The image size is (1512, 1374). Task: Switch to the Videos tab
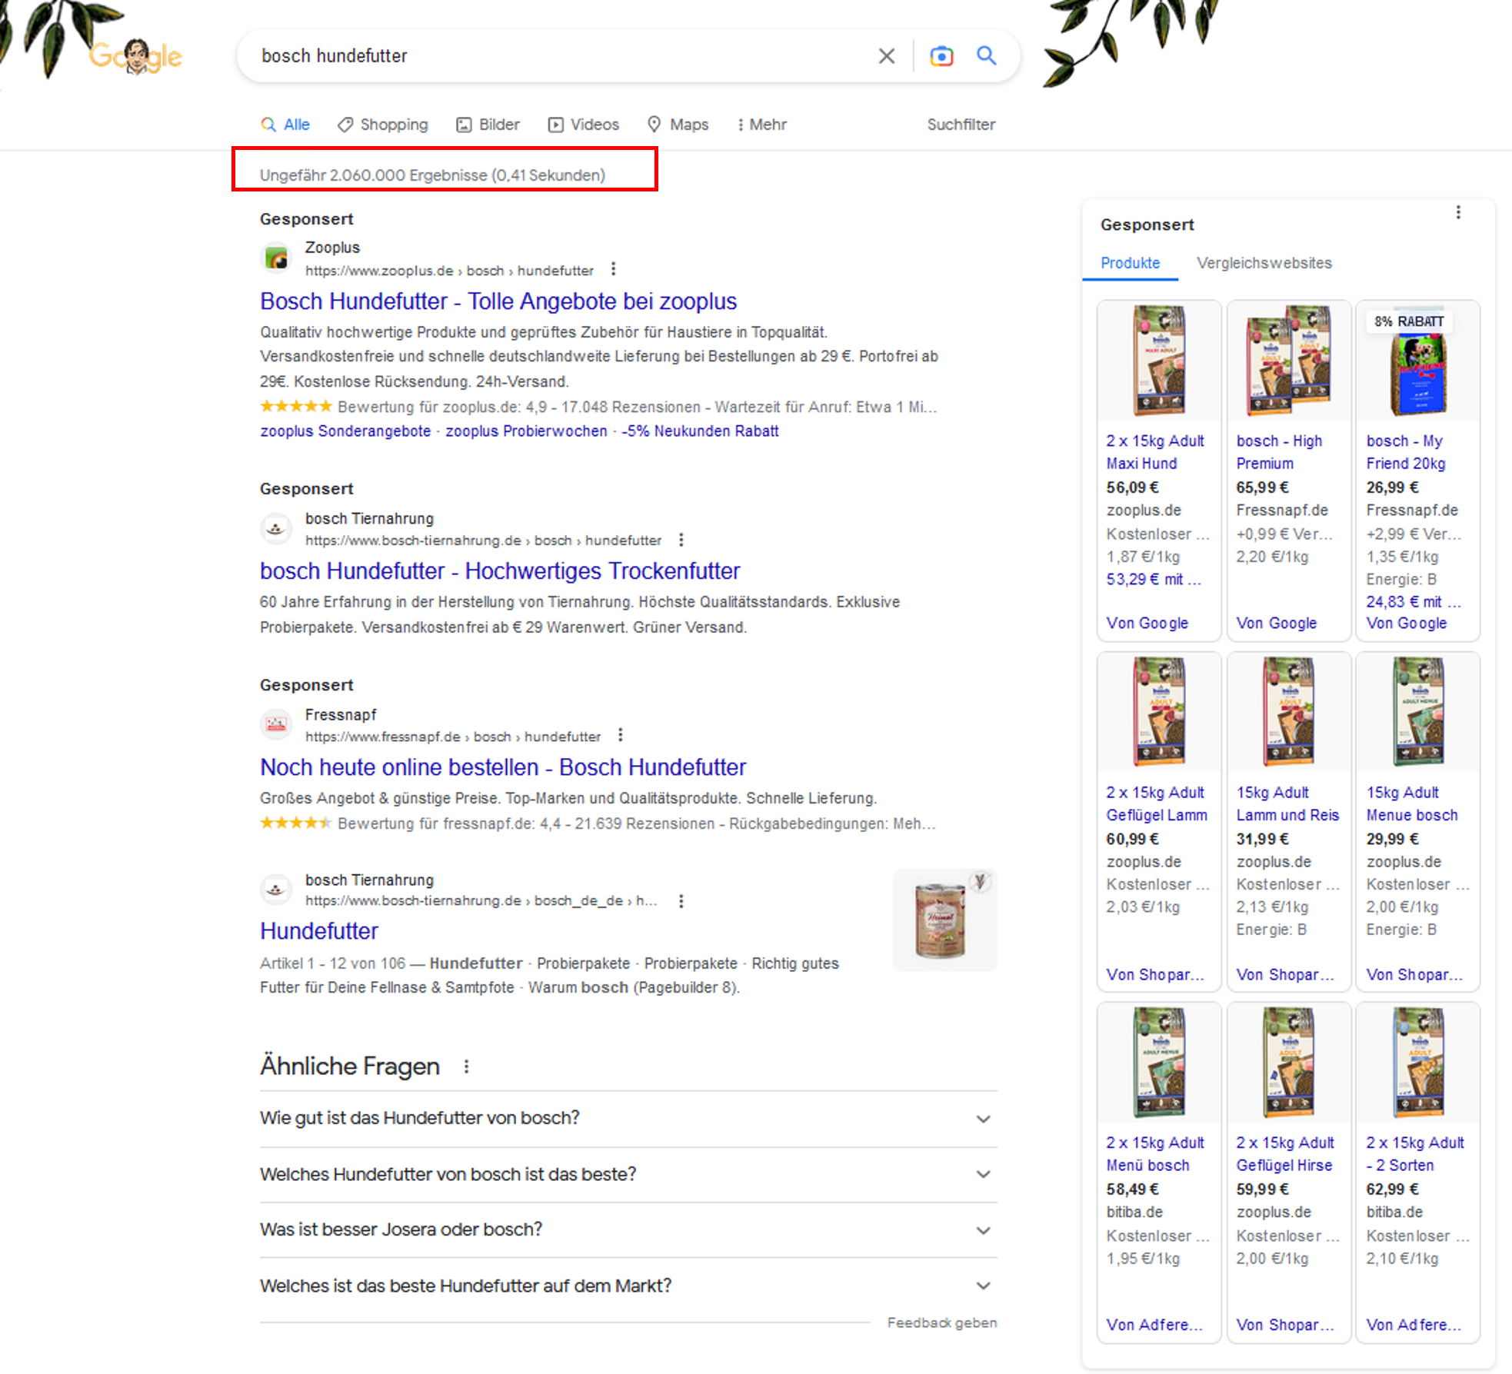tap(584, 125)
